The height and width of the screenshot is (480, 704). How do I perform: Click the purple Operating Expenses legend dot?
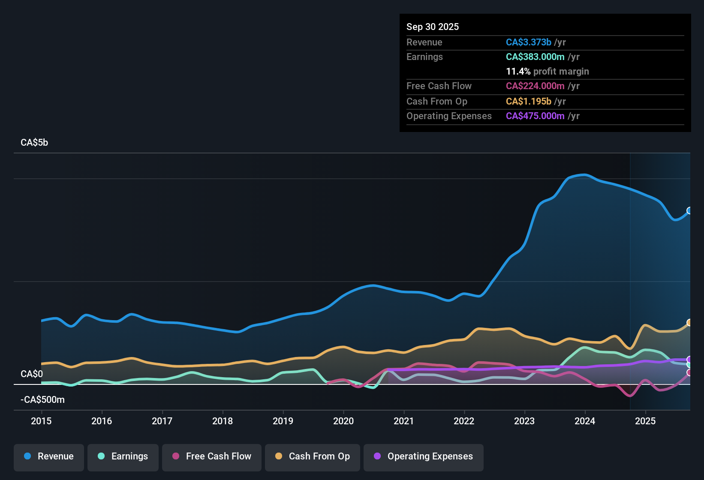[377, 456]
